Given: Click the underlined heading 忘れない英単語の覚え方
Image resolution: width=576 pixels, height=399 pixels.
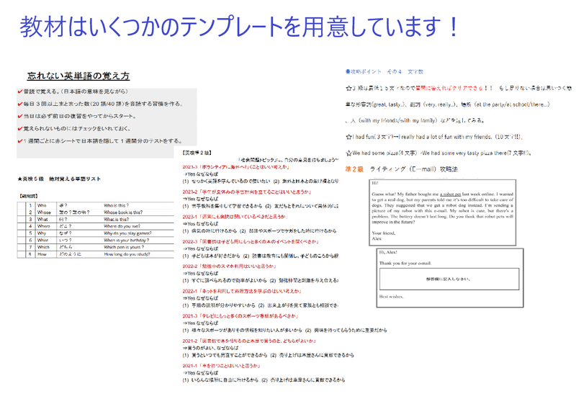Looking at the screenshot, I should pyautogui.click(x=78, y=76).
